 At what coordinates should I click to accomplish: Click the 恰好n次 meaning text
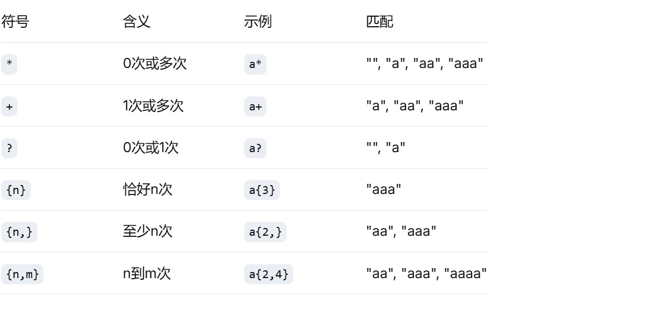click(148, 189)
